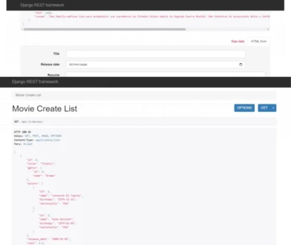Click the Allow header line
The width and height of the screenshot is (291, 245).
[x=37, y=136]
